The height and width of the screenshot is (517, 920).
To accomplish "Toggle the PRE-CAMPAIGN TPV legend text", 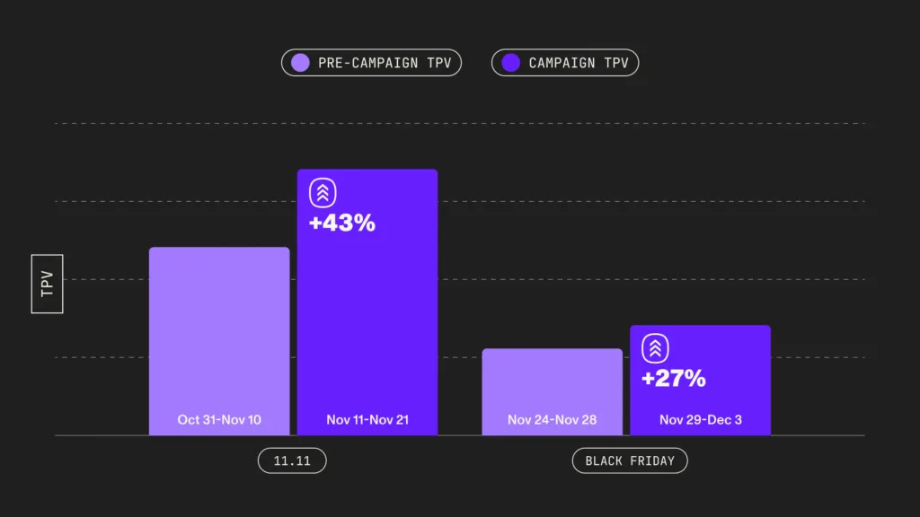I will pyautogui.click(x=384, y=63).
